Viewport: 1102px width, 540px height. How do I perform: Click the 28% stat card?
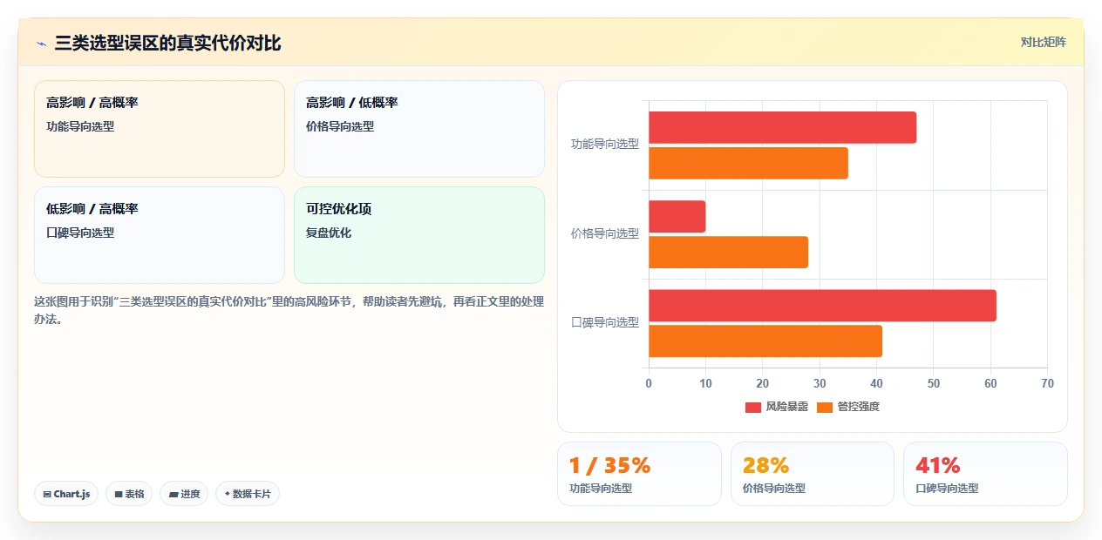813,474
